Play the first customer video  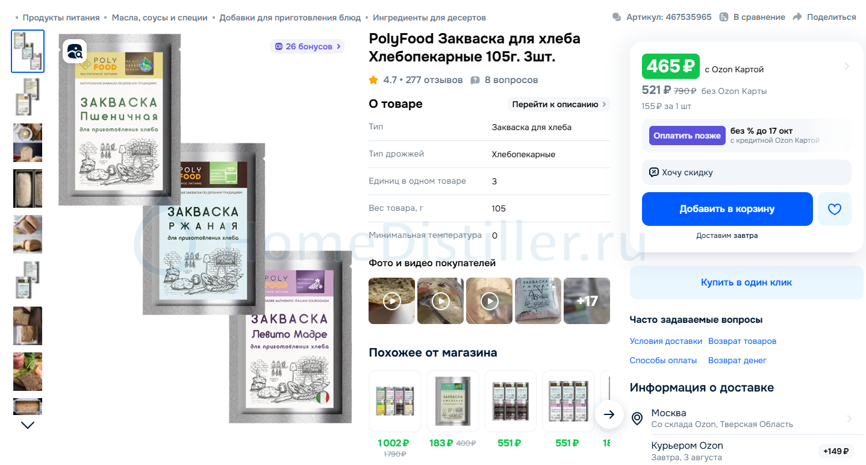click(x=392, y=301)
